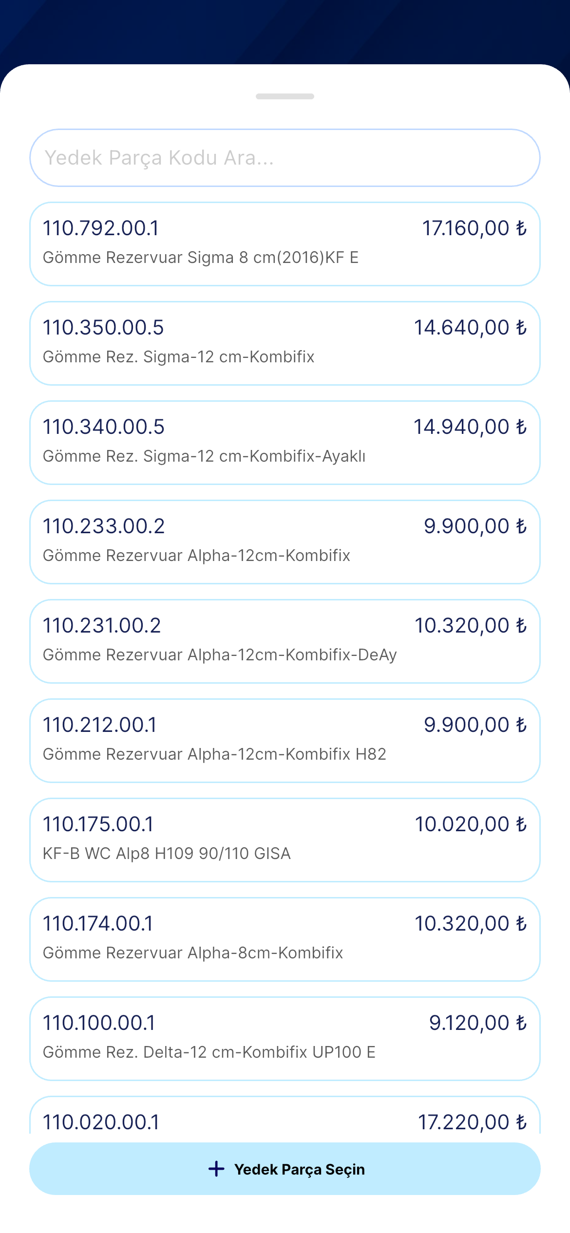Viewport: 570px width, 1233px height.
Task: Choose the Alpha-12cm-Kombifix H82 part
Action: click(285, 741)
